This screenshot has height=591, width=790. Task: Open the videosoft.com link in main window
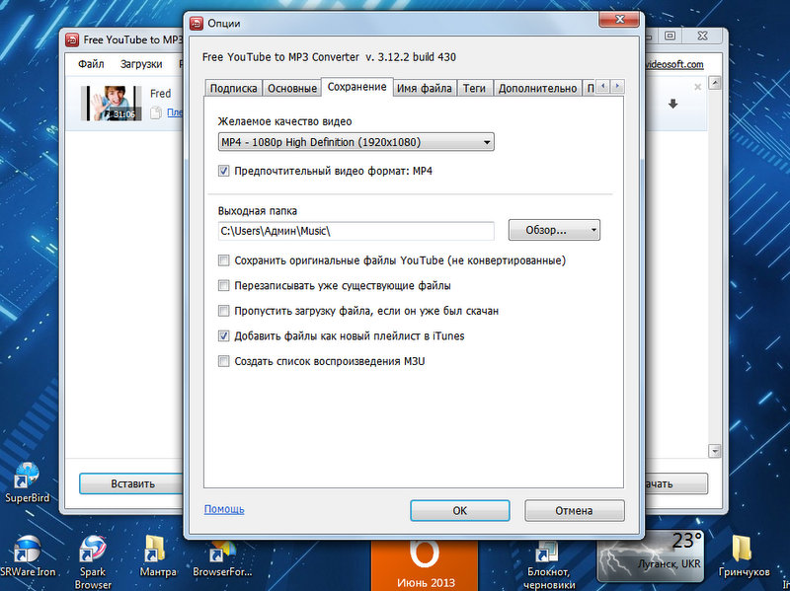click(674, 64)
